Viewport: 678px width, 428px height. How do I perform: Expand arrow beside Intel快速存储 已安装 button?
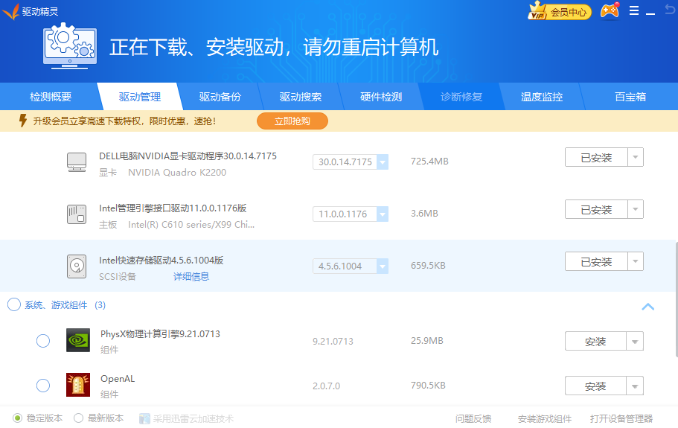635,261
